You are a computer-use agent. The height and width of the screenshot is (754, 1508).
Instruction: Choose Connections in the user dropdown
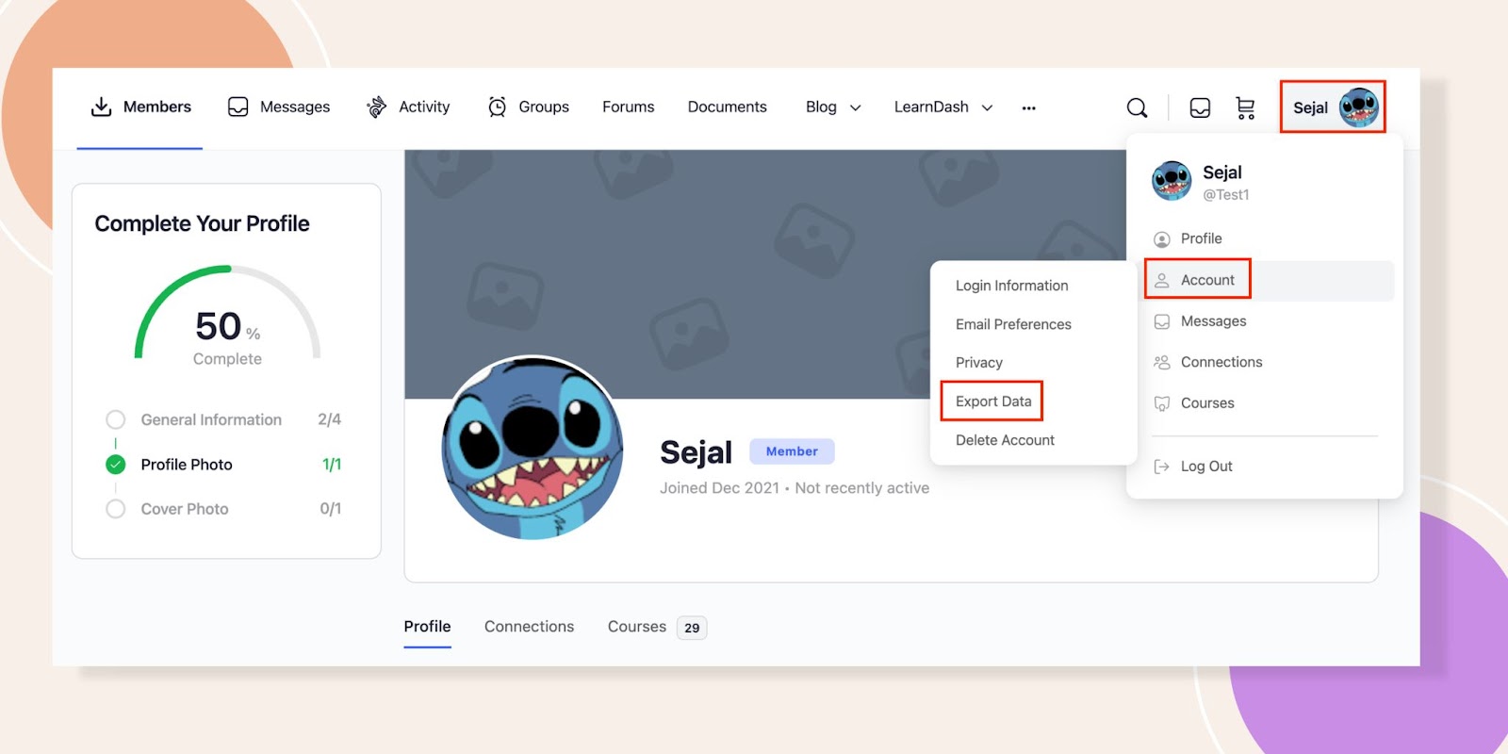tap(1221, 362)
